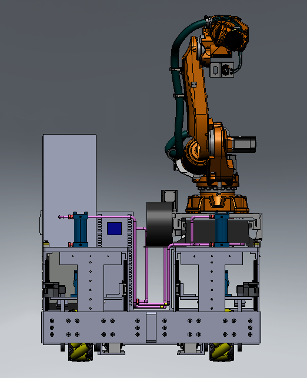Select the gray connector box on robot wrist

point(222,70)
